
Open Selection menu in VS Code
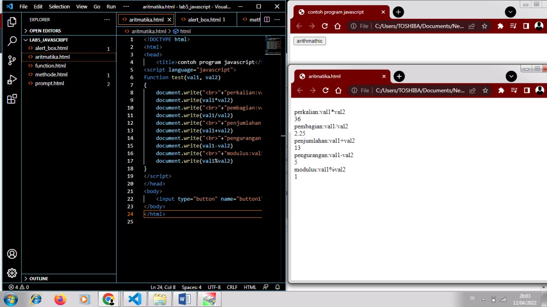59,6
